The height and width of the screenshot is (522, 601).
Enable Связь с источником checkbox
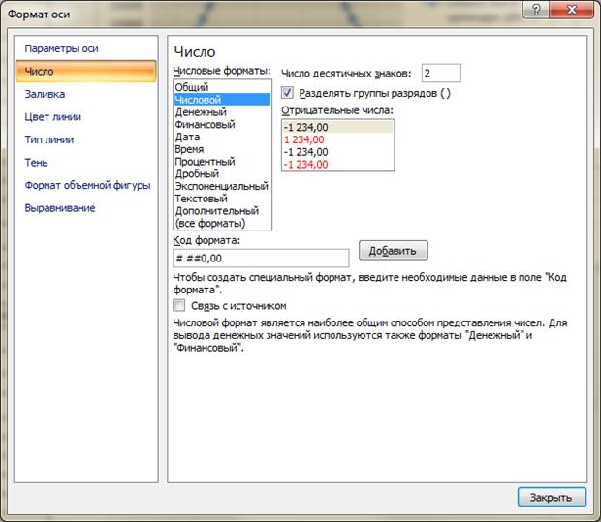tap(178, 305)
